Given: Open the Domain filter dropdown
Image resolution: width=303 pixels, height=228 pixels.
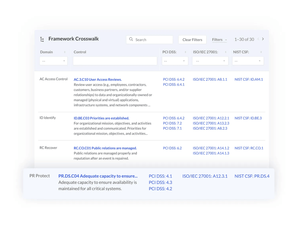Looking at the screenshot, I should [53, 61].
